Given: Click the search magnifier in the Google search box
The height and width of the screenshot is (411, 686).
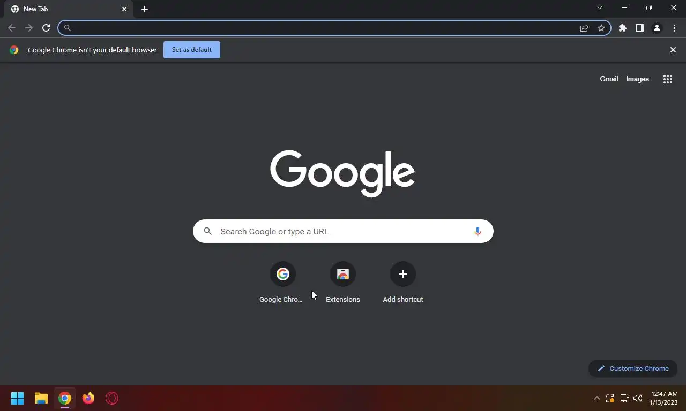Looking at the screenshot, I should pyautogui.click(x=208, y=231).
